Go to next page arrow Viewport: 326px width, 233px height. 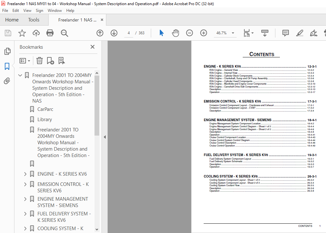pos(114,33)
